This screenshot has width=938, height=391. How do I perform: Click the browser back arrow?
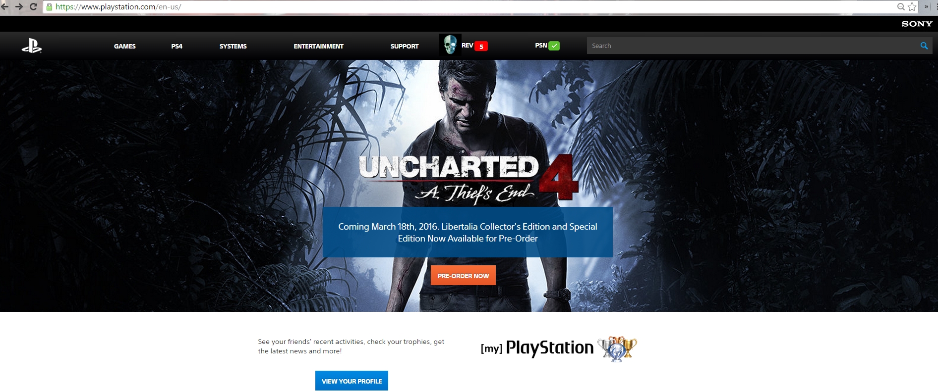(x=4, y=7)
